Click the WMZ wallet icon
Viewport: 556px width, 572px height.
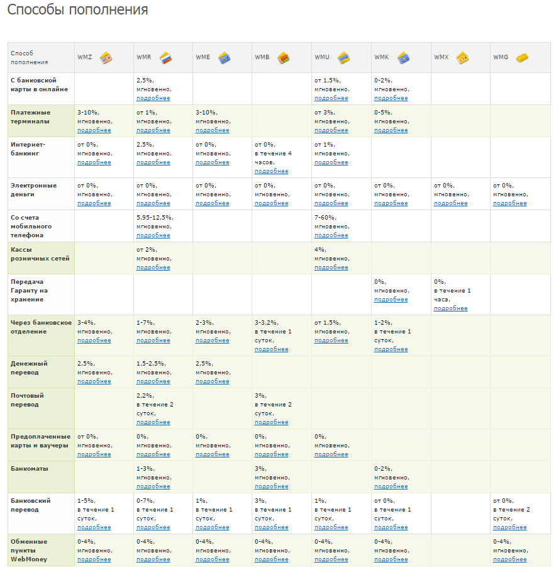106,58
